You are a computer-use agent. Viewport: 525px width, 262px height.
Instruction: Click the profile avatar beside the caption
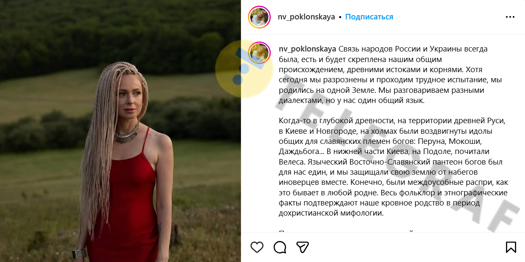click(x=259, y=53)
